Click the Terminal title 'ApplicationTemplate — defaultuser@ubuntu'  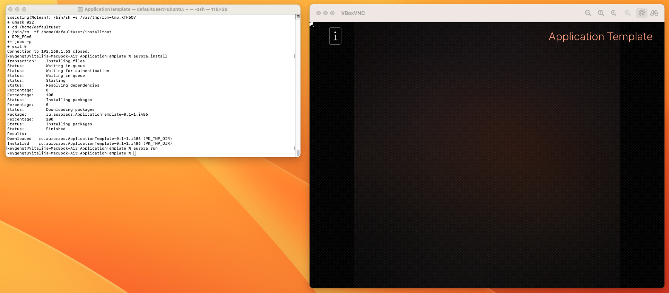coord(134,9)
